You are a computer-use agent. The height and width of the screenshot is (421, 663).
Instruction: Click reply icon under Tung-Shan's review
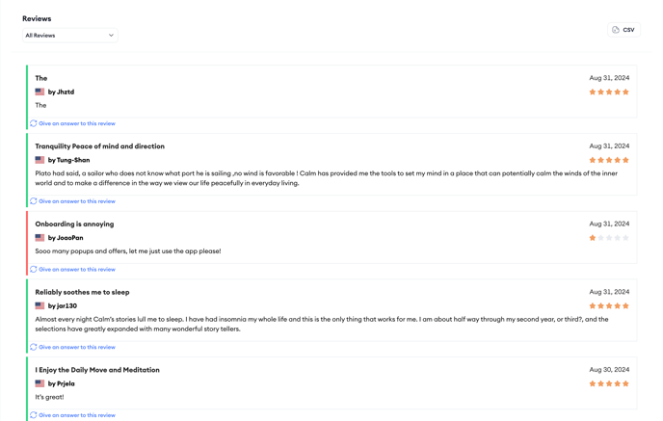[x=34, y=201]
